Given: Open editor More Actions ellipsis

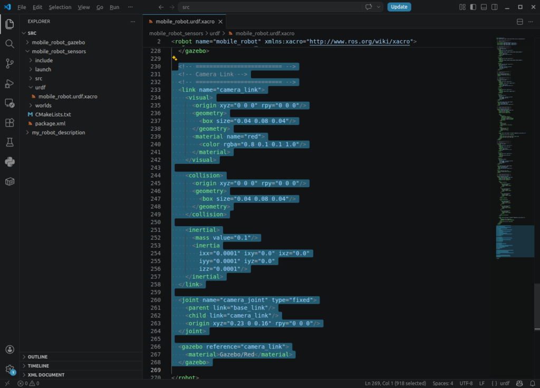Looking at the screenshot, I should 531,22.
